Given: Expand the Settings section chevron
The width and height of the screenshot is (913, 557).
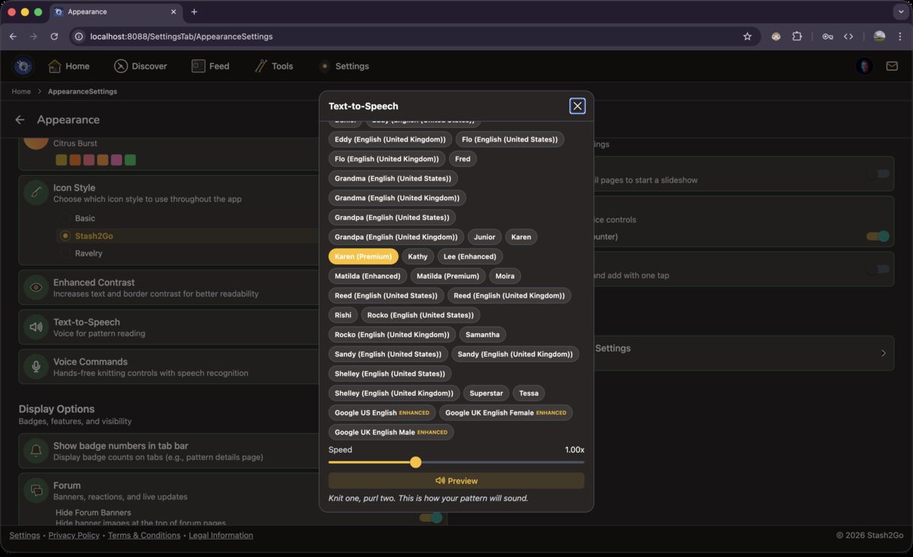Looking at the screenshot, I should pyautogui.click(x=883, y=353).
